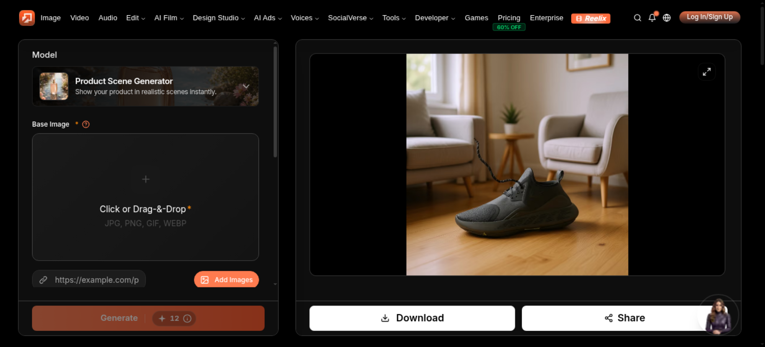Open the Games page
Screen dimensions: 765x347
pyautogui.click(x=476, y=18)
